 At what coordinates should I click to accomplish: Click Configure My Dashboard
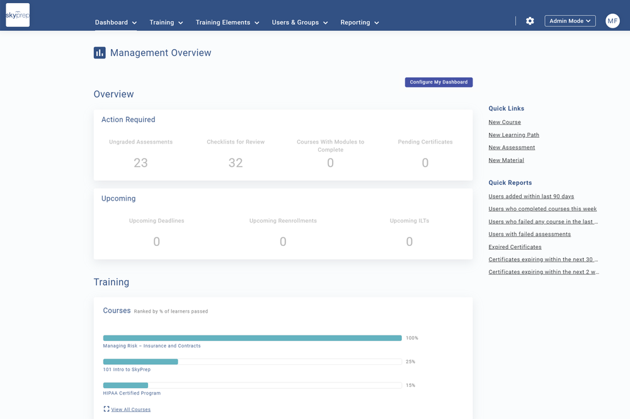pos(438,82)
